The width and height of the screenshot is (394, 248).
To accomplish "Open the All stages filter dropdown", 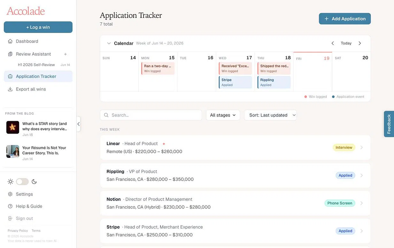I will (223, 115).
